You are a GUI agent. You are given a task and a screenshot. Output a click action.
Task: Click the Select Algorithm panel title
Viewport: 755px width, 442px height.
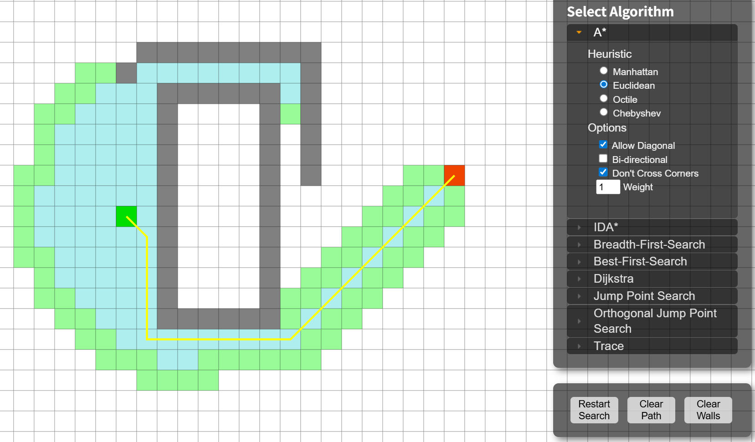(x=620, y=12)
